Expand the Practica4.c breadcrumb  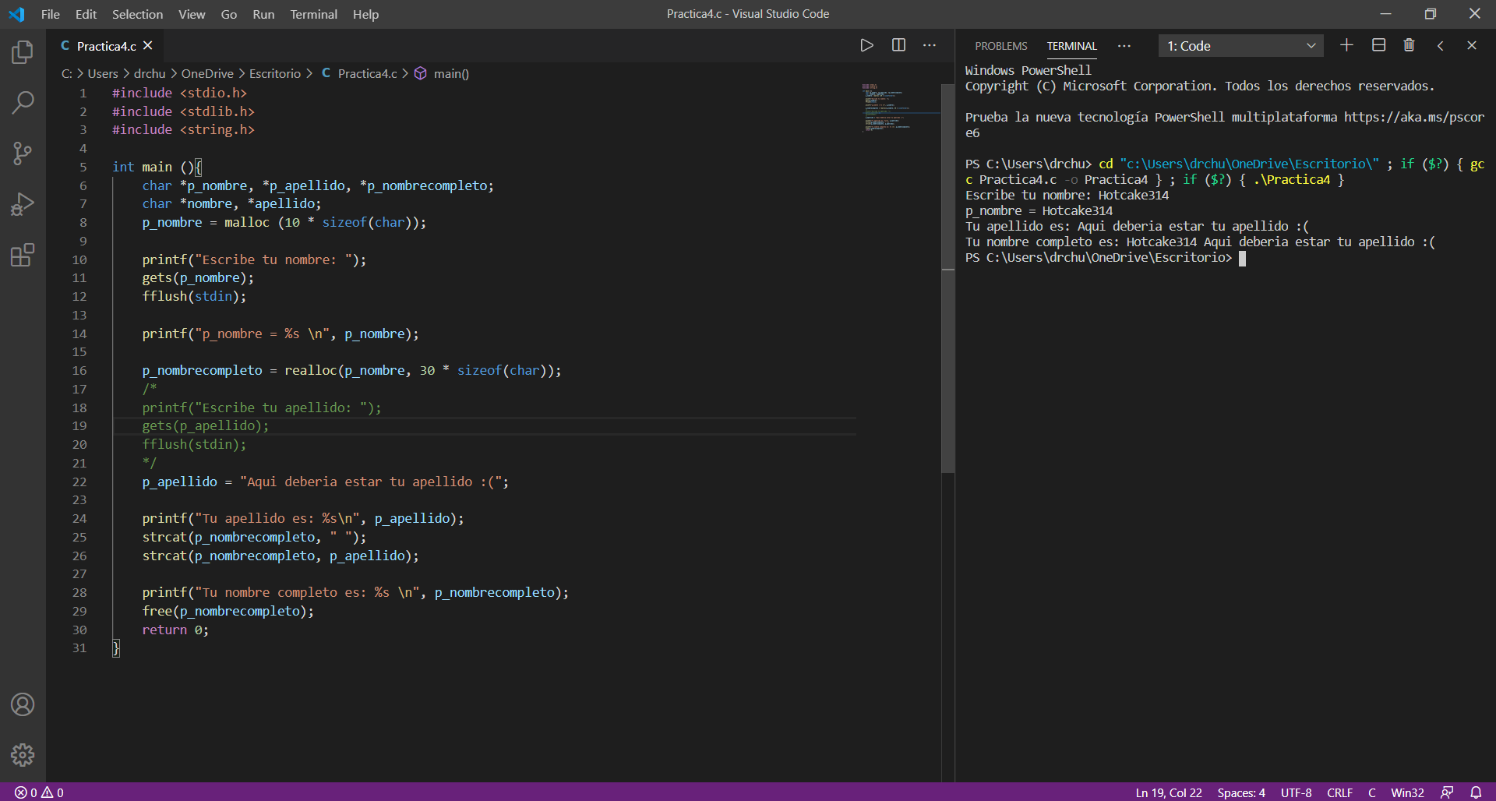(x=359, y=73)
